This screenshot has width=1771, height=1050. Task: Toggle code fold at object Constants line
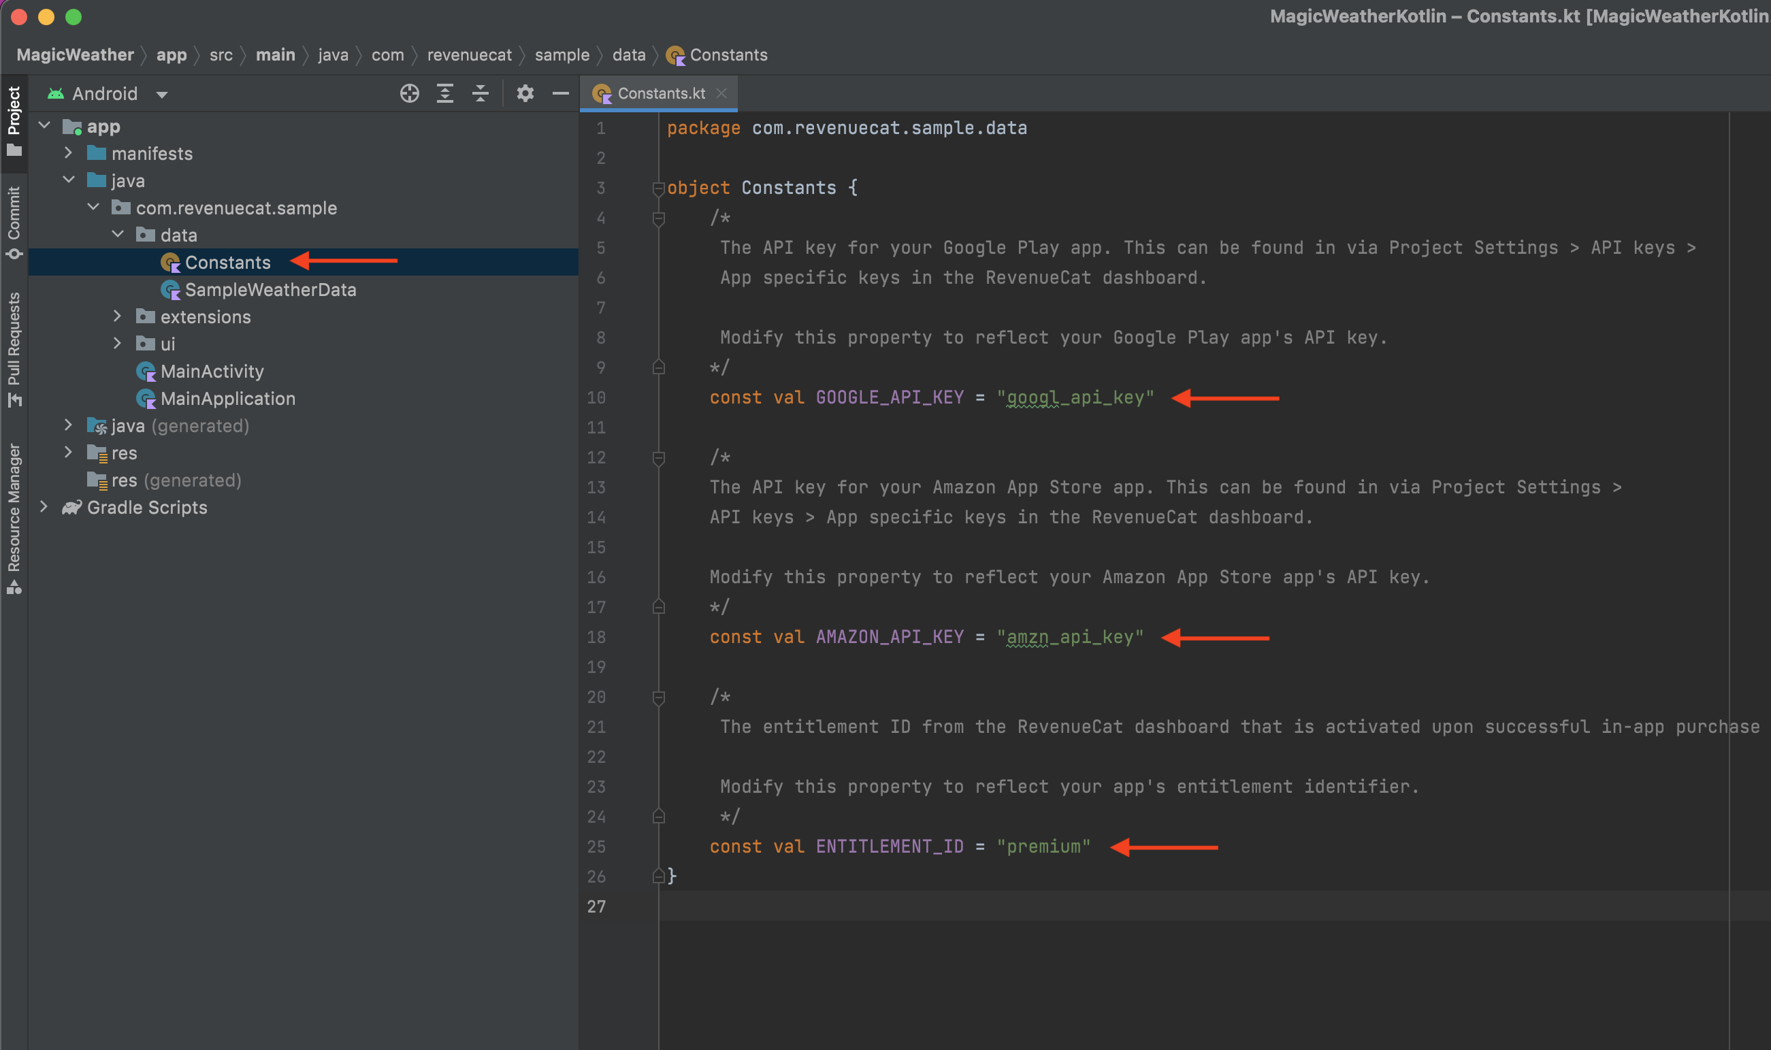click(658, 188)
